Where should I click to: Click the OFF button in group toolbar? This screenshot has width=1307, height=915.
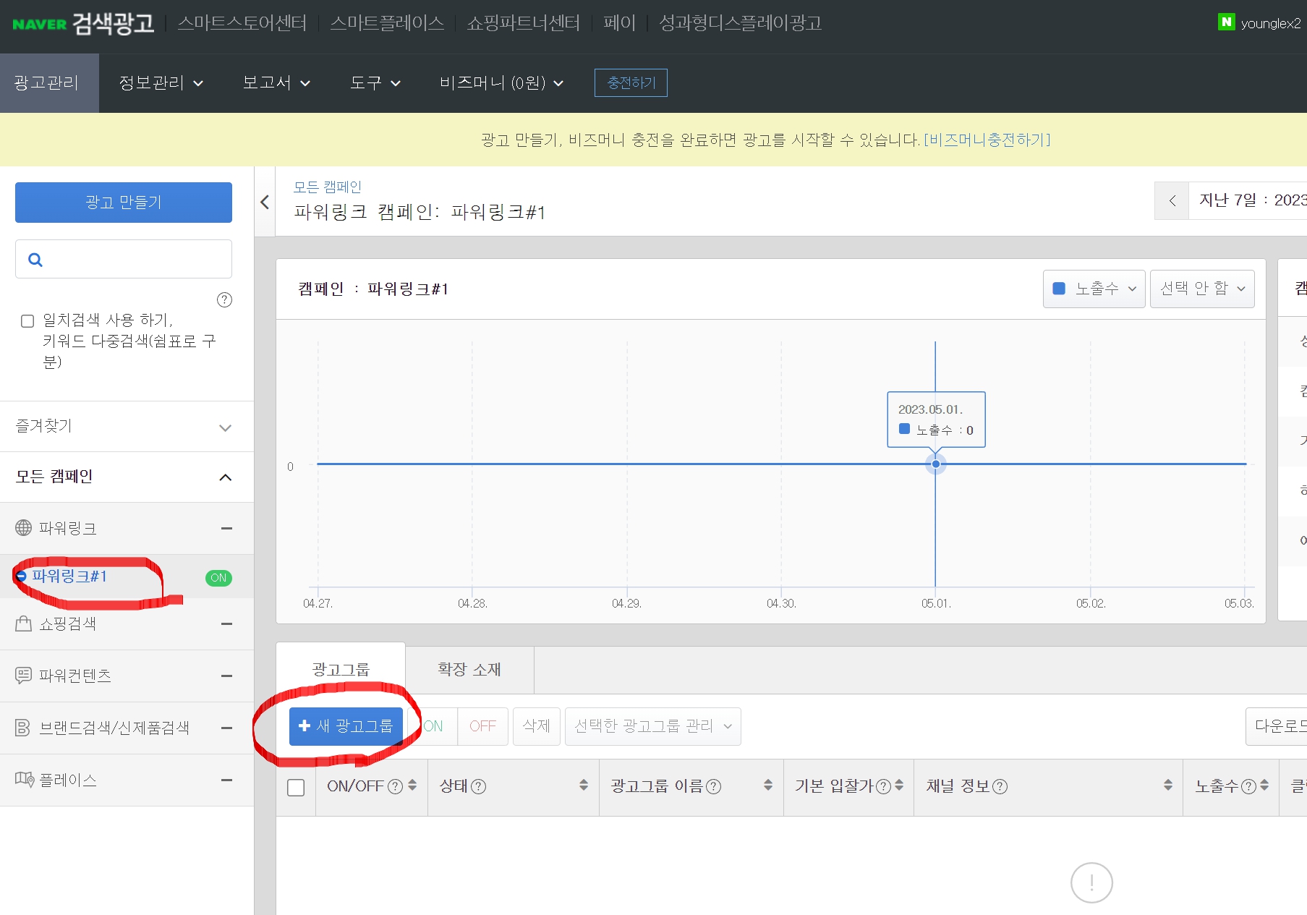coord(482,726)
